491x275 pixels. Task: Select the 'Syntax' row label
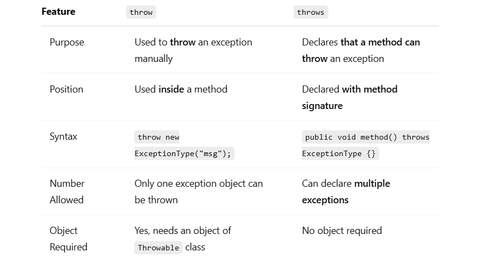pyautogui.click(x=63, y=136)
